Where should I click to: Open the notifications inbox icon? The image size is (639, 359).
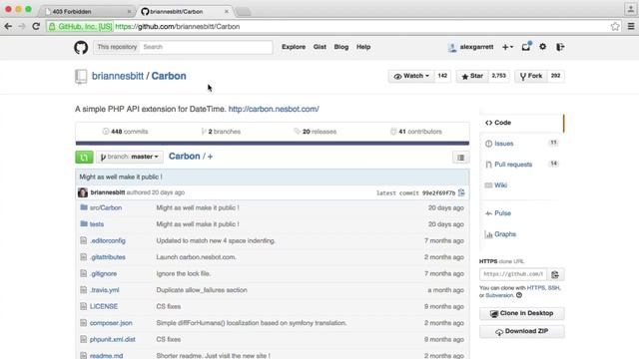526,47
